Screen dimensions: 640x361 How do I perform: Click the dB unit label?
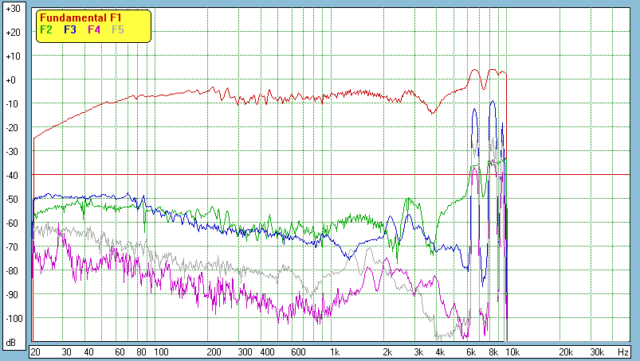pyautogui.click(x=12, y=343)
